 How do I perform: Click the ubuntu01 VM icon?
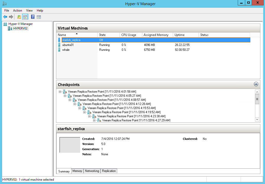[59, 45]
